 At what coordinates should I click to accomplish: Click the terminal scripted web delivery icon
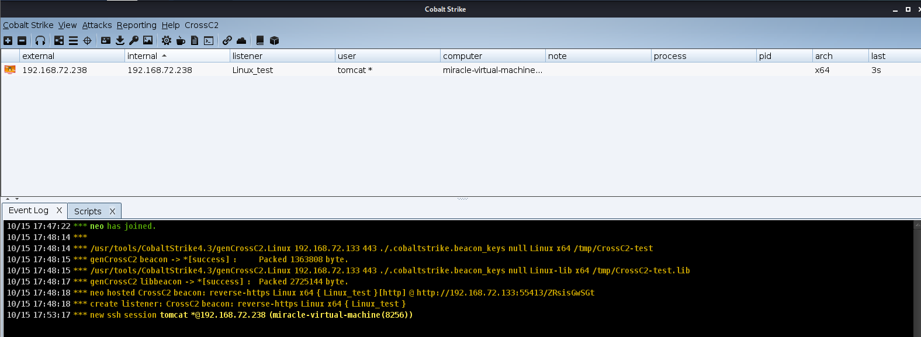tap(209, 40)
